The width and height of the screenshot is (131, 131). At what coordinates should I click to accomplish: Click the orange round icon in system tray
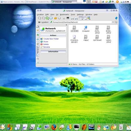pos(117,2)
